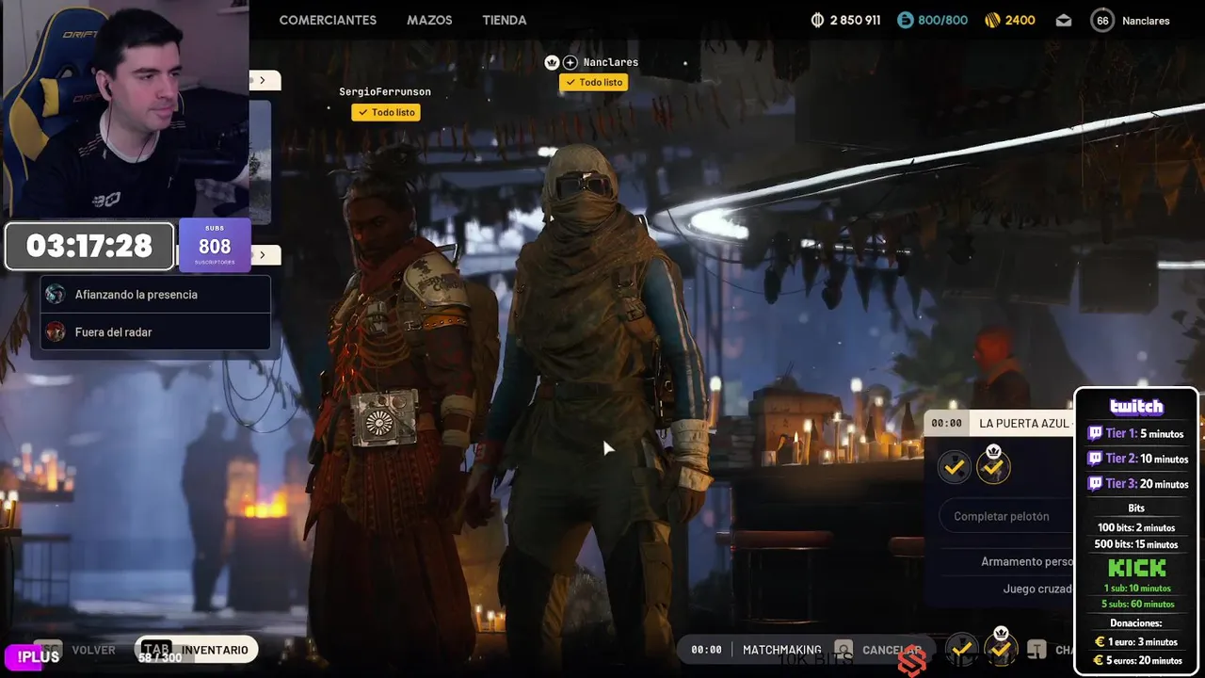Click the Twitch icon beside Tier 2

1095,459
